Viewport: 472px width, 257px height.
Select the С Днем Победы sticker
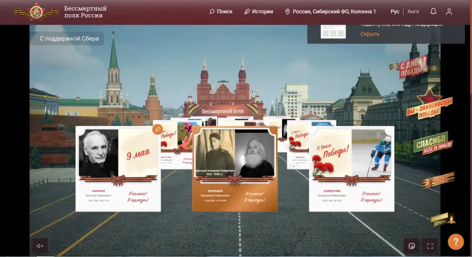(x=408, y=66)
